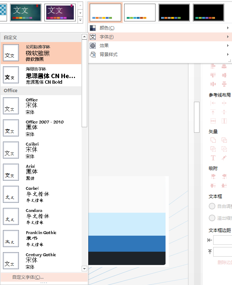232x285 pixels.
Task: Click the left guide icon under 参考线布局
Action: click(213, 103)
